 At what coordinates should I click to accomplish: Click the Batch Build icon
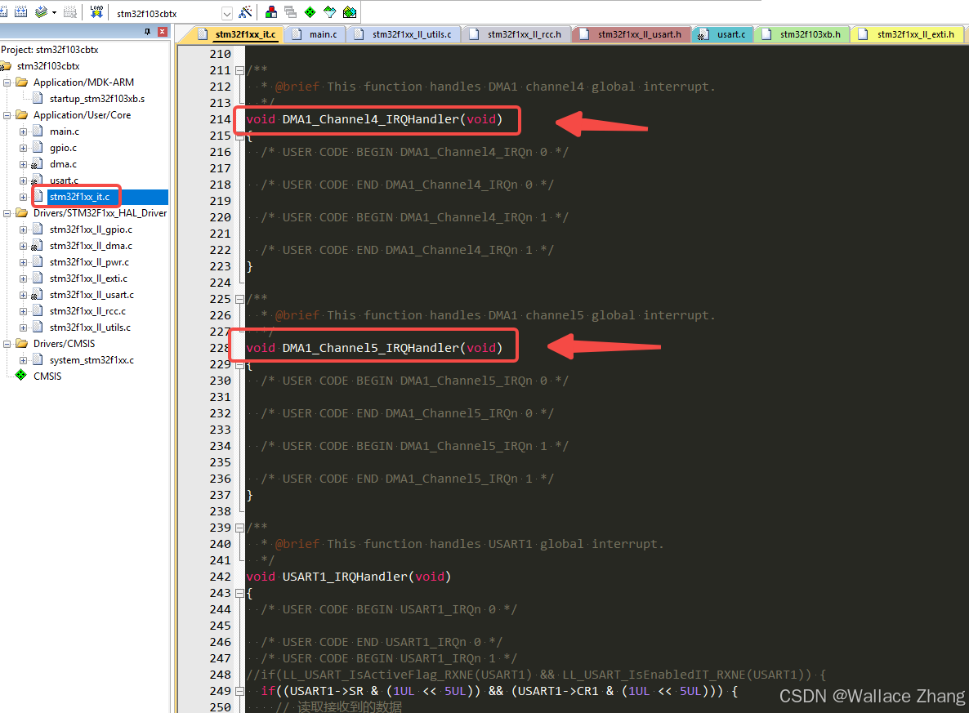click(42, 11)
